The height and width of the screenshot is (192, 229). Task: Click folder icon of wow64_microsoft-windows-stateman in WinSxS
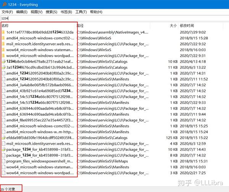(3, 50)
